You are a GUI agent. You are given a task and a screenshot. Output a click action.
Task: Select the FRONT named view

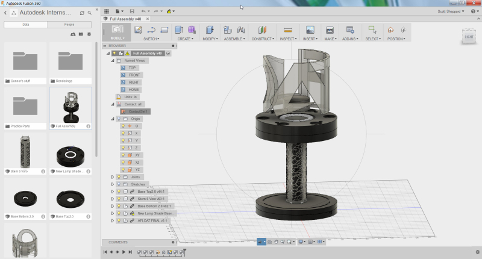click(133, 75)
